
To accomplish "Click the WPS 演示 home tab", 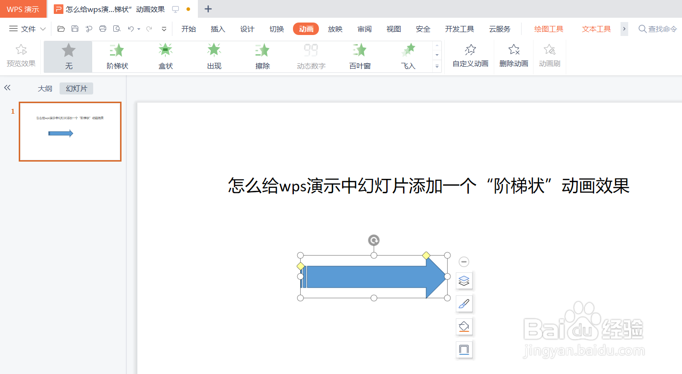I will click(23, 9).
